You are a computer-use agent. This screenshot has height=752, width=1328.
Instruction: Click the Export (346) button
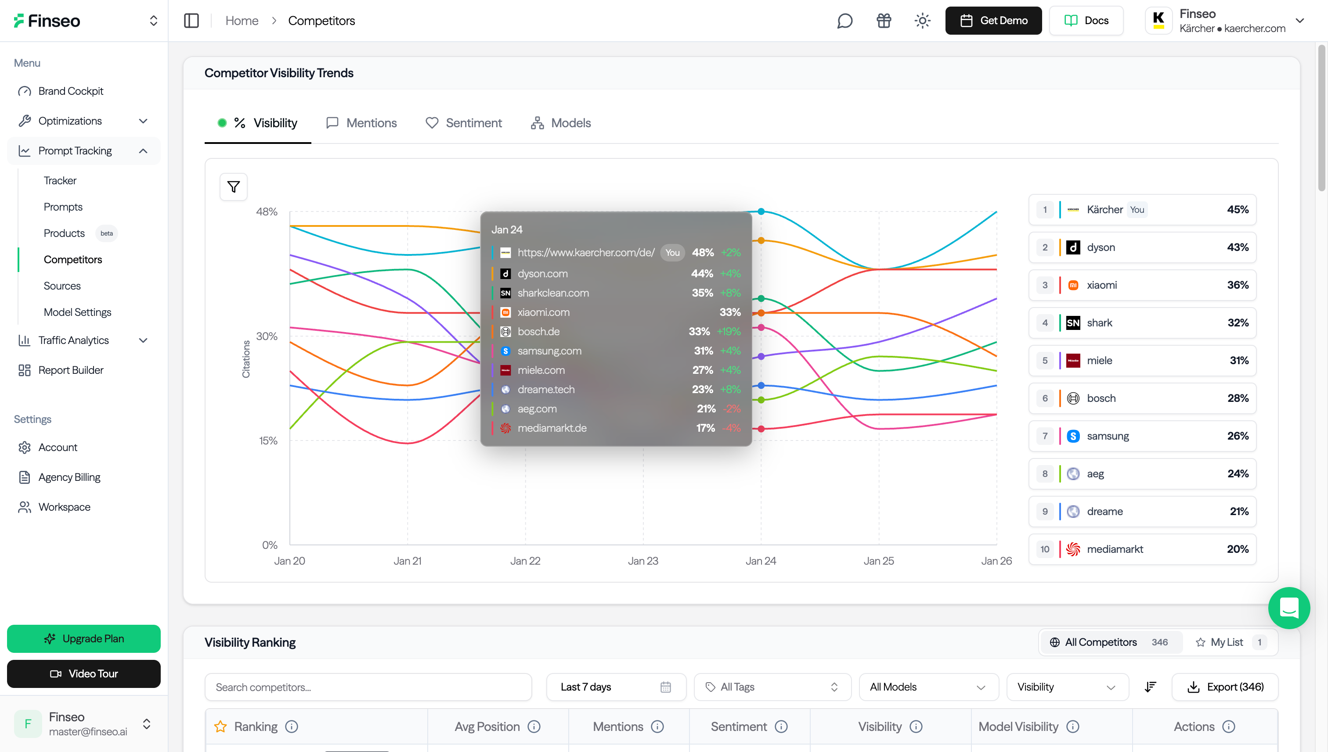pyautogui.click(x=1225, y=687)
